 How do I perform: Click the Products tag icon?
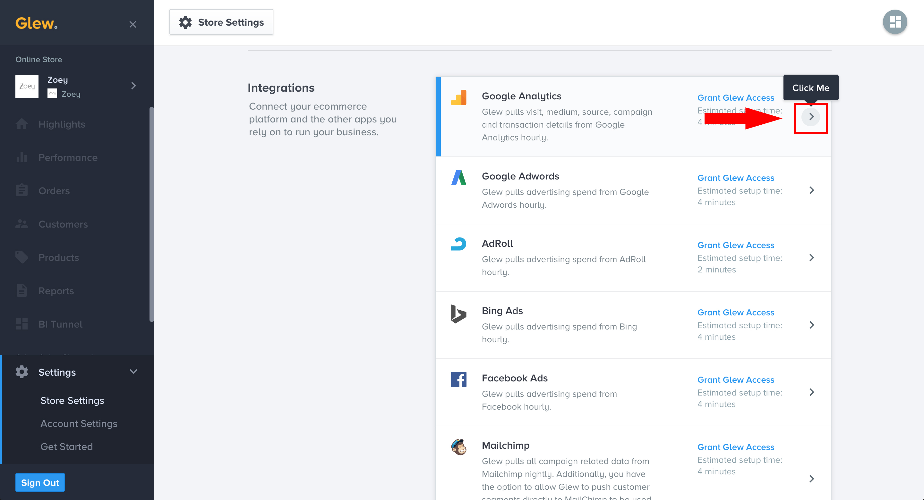[21, 257]
